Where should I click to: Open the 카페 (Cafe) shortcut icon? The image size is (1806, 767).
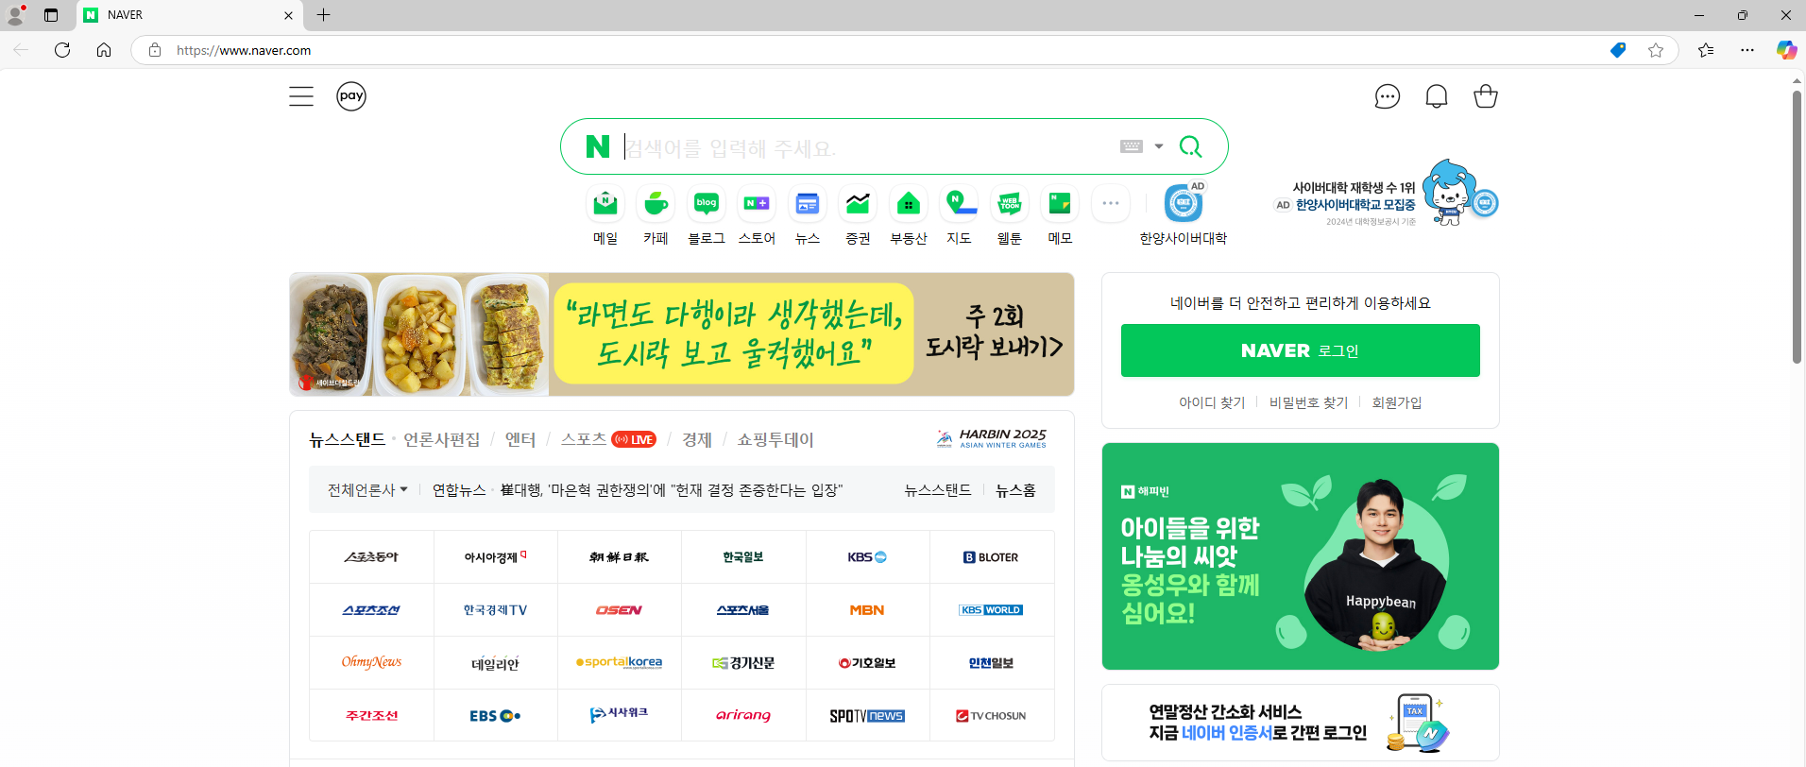point(656,203)
